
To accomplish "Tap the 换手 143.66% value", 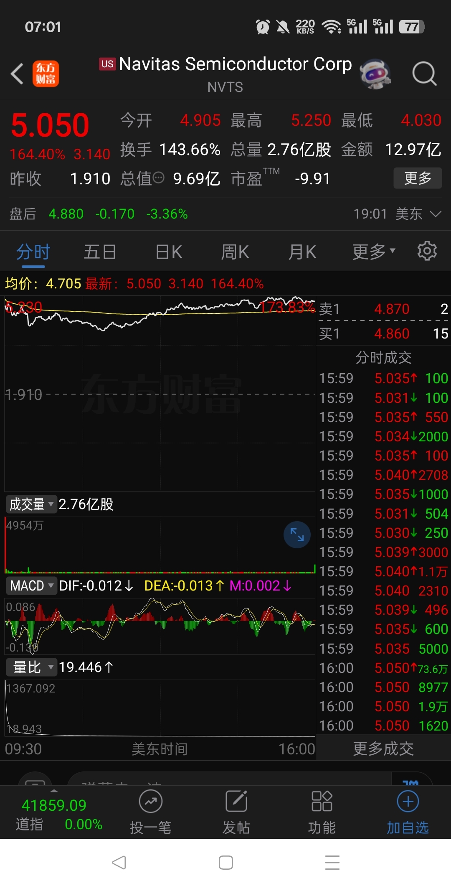I will pyautogui.click(x=190, y=149).
